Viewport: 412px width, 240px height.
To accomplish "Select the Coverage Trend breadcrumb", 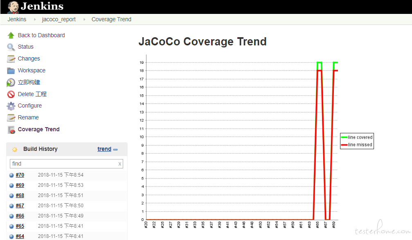I will pyautogui.click(x=111, y=20).
